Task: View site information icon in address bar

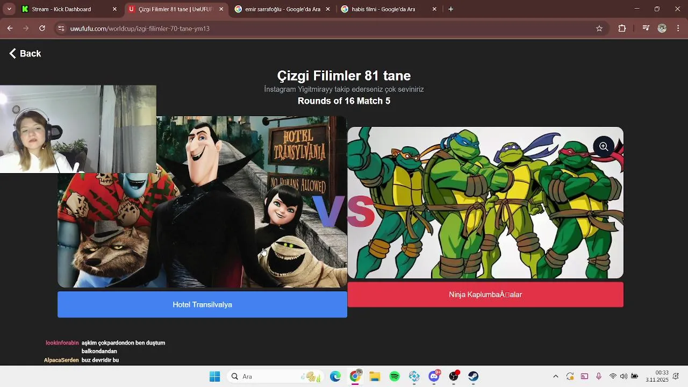Action: click(x=61, y=28)
